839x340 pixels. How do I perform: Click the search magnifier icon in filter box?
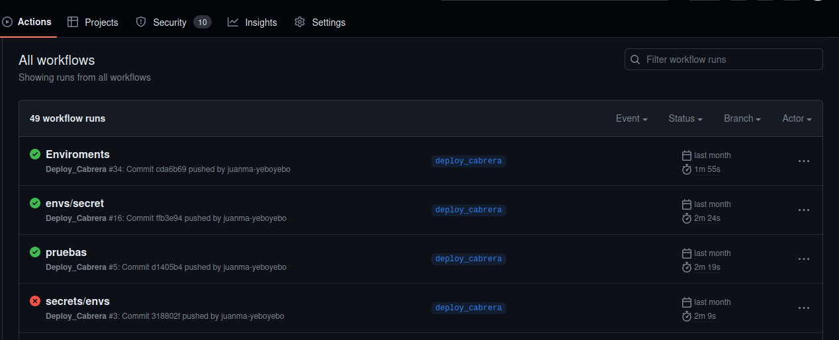point(635,60)
